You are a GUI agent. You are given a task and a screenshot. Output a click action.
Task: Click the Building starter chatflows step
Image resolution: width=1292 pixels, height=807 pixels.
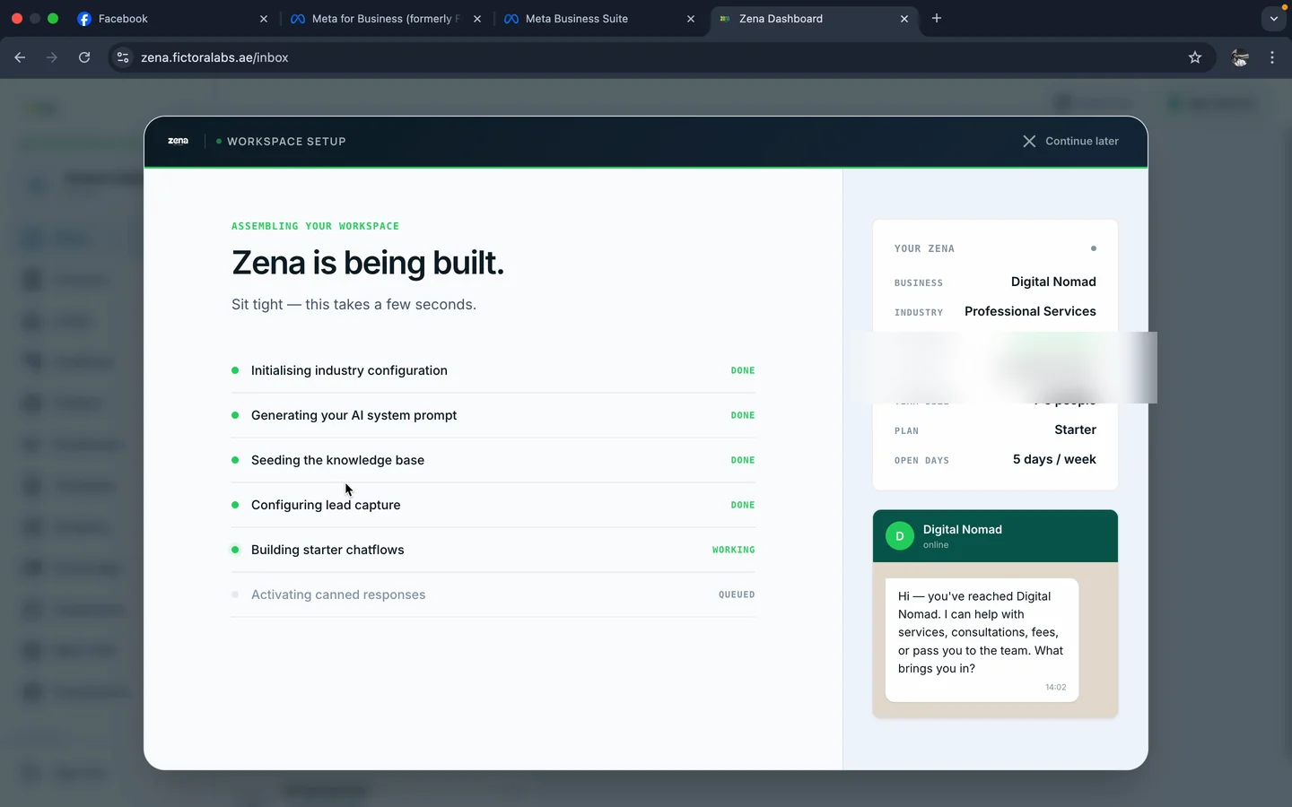(x=493, y=550)
